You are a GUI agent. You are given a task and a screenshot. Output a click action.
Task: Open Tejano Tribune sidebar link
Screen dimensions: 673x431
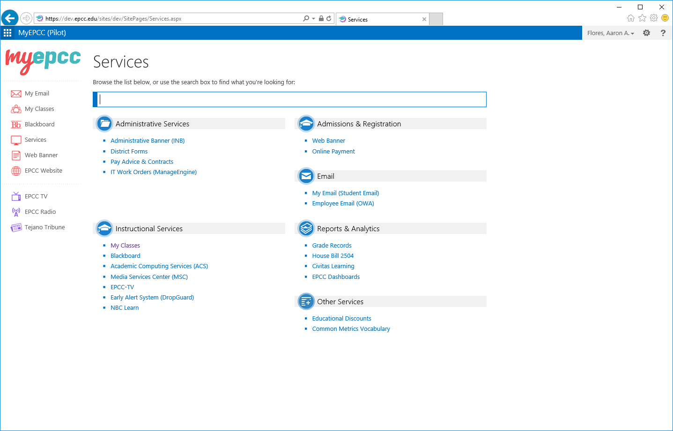(x=45, y=227)
